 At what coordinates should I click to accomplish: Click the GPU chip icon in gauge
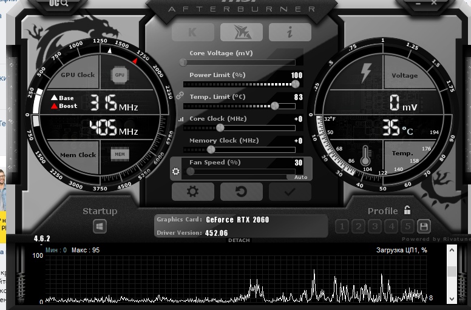point(120,75)
